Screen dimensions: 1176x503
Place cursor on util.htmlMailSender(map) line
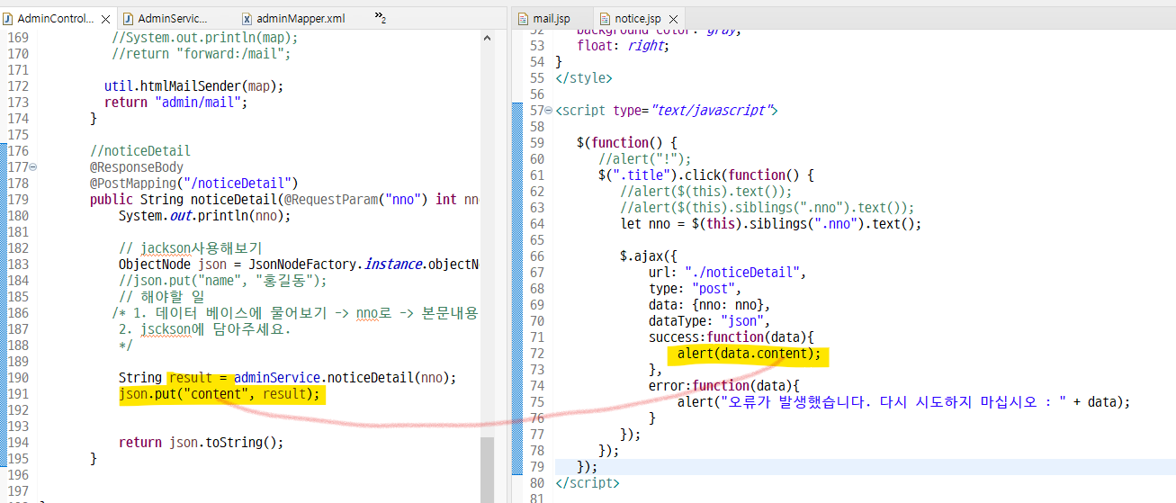pos(193,86)
